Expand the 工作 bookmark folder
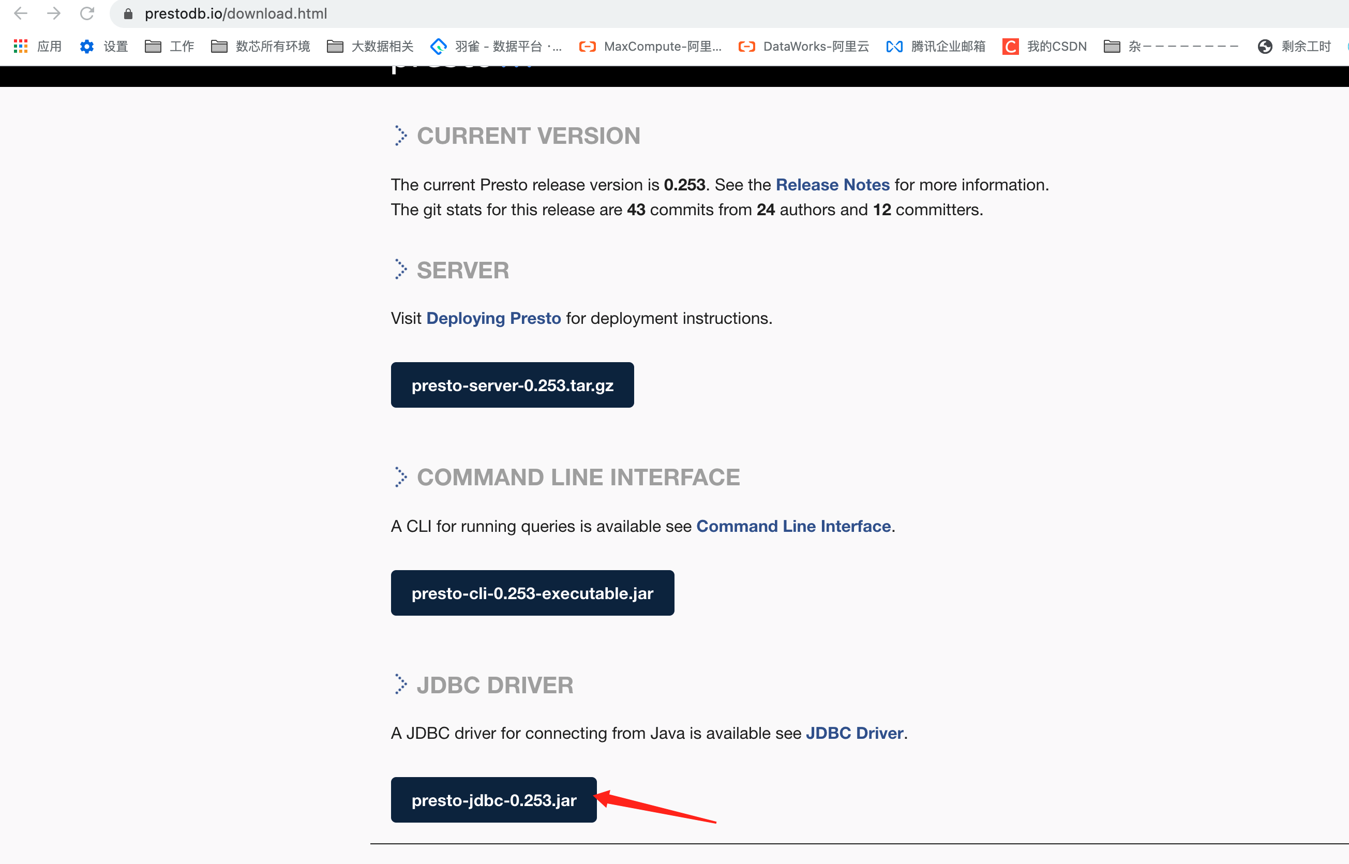 [169, 47]
